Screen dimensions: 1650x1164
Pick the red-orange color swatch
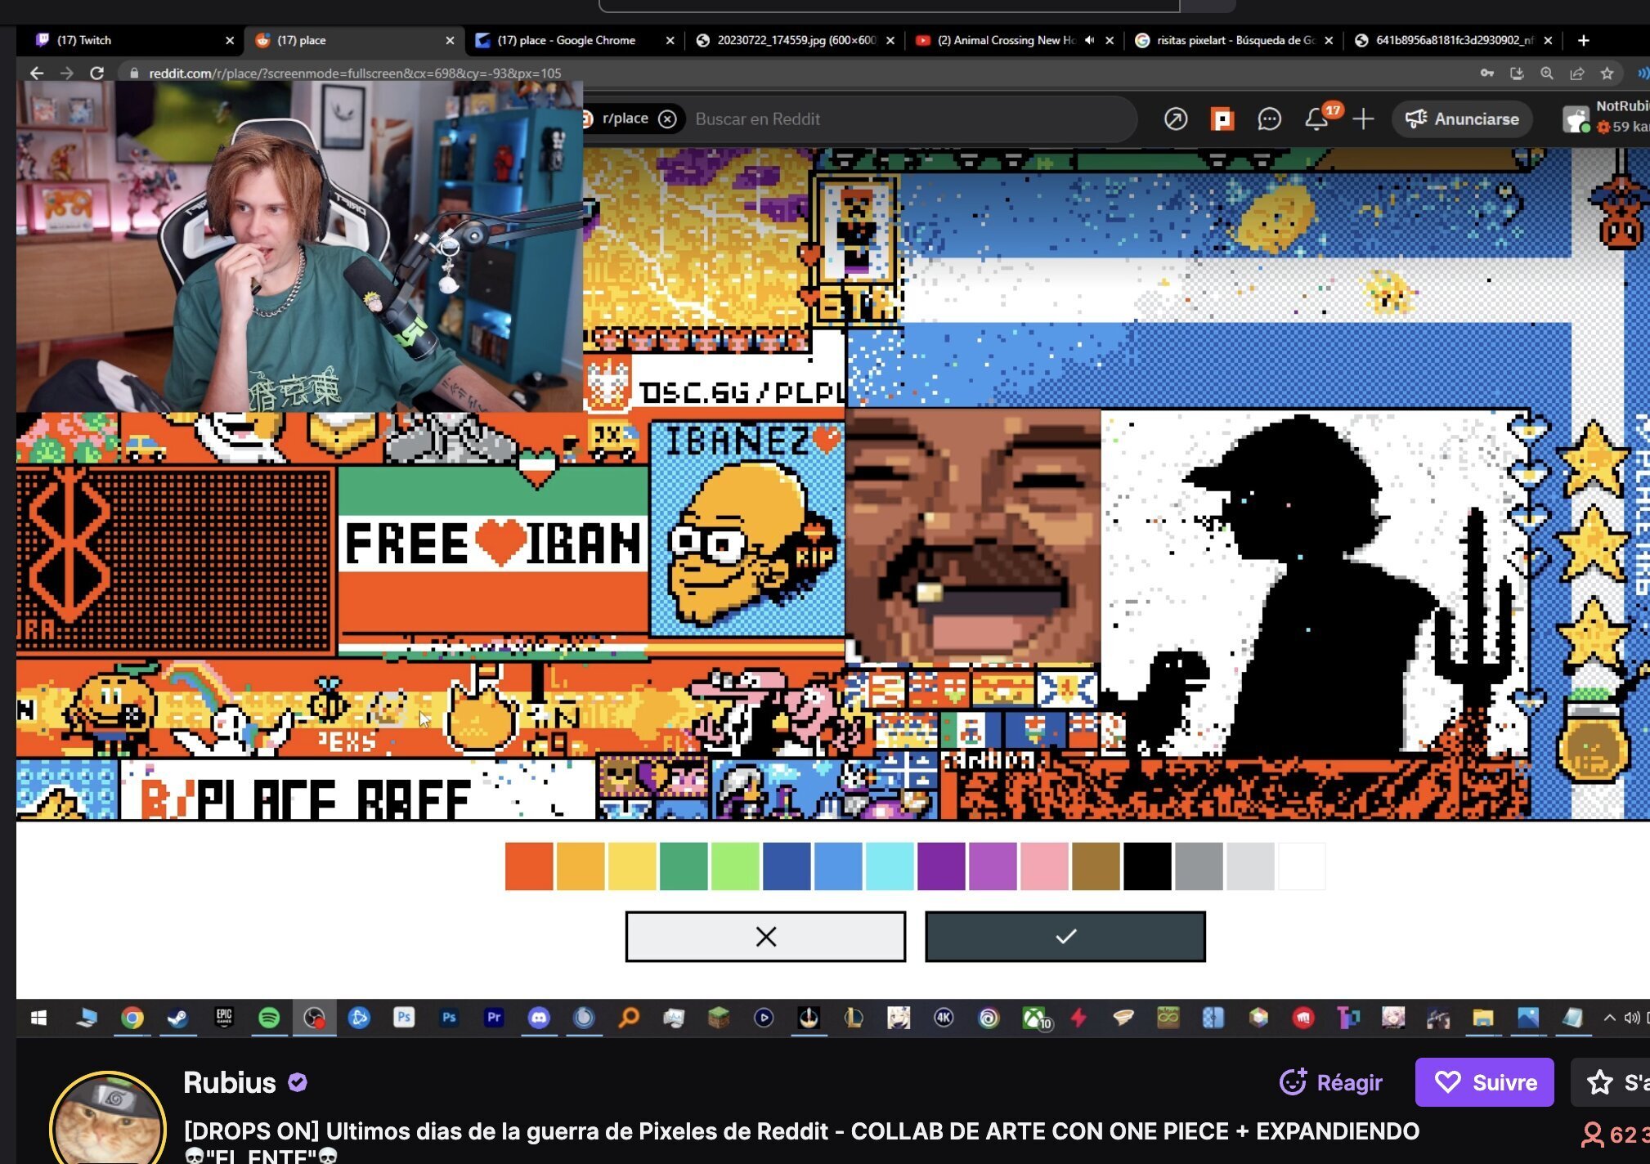pyautogui.click(x=529, y=866)
